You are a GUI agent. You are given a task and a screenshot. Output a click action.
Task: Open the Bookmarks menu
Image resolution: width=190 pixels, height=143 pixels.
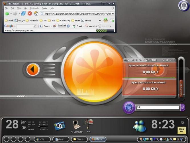tap(34, 8)
